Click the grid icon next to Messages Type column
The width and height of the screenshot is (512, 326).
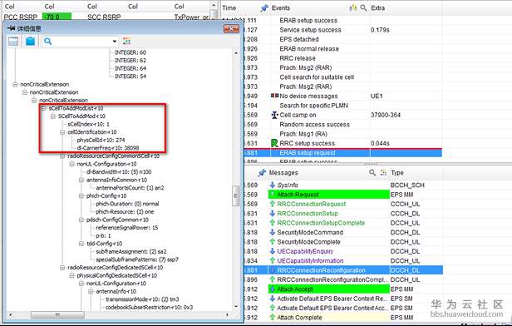coord(383,173)
